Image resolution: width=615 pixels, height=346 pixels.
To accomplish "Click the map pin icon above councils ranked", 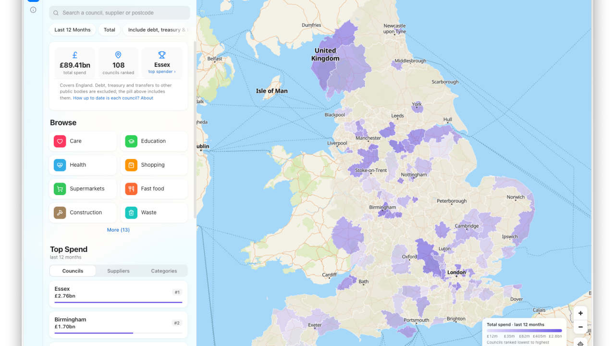I will point(118,55).
